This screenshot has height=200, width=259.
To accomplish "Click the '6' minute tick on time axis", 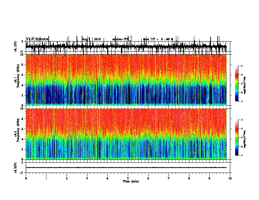I will [x=148, y=178].
